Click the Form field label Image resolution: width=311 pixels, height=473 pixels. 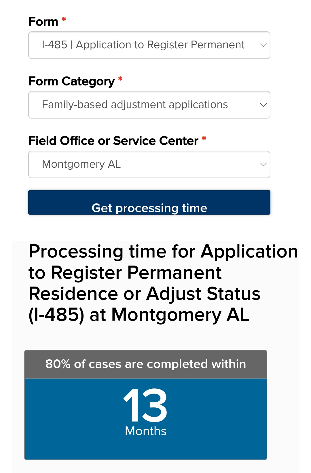click(x=43, y=22)
